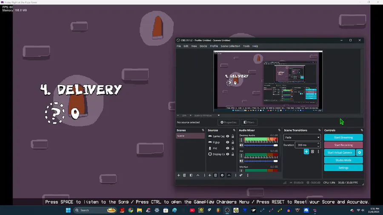Open mic channel options three-dot menu
383x215 pixels.
[x=241, y=156]
